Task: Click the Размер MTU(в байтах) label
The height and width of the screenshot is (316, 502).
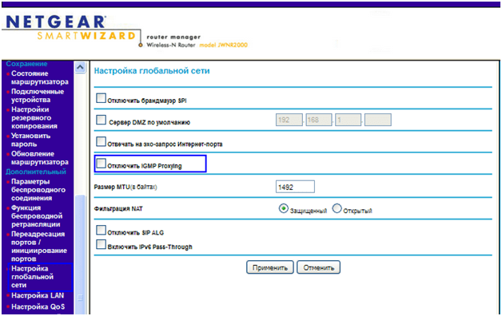Action: coord(125,187)
